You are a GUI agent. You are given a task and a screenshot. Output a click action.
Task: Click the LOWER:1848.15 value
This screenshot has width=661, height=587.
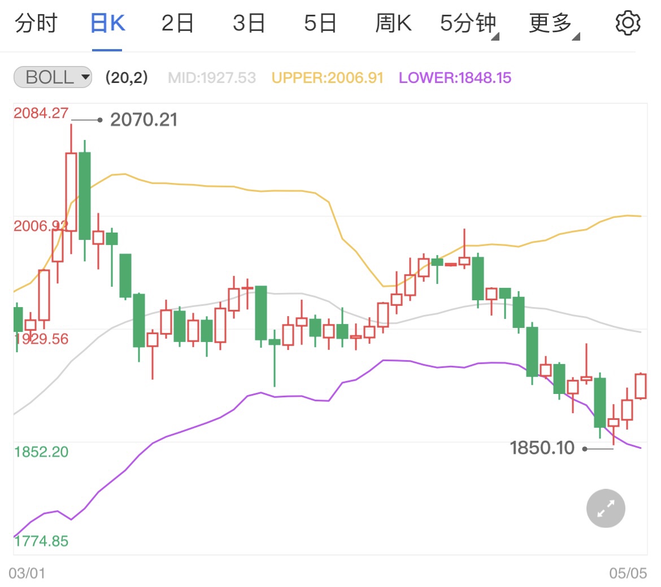[455, 78]
